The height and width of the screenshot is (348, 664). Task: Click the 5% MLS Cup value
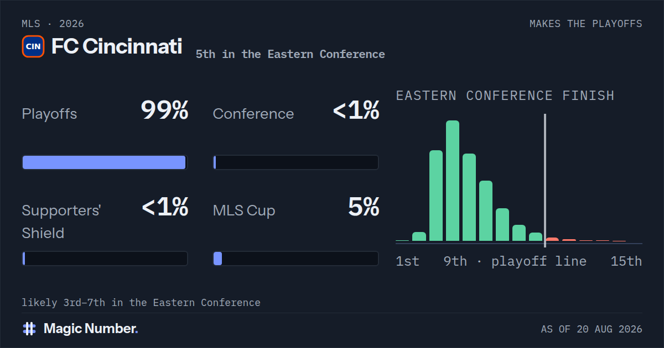[364, 207]
